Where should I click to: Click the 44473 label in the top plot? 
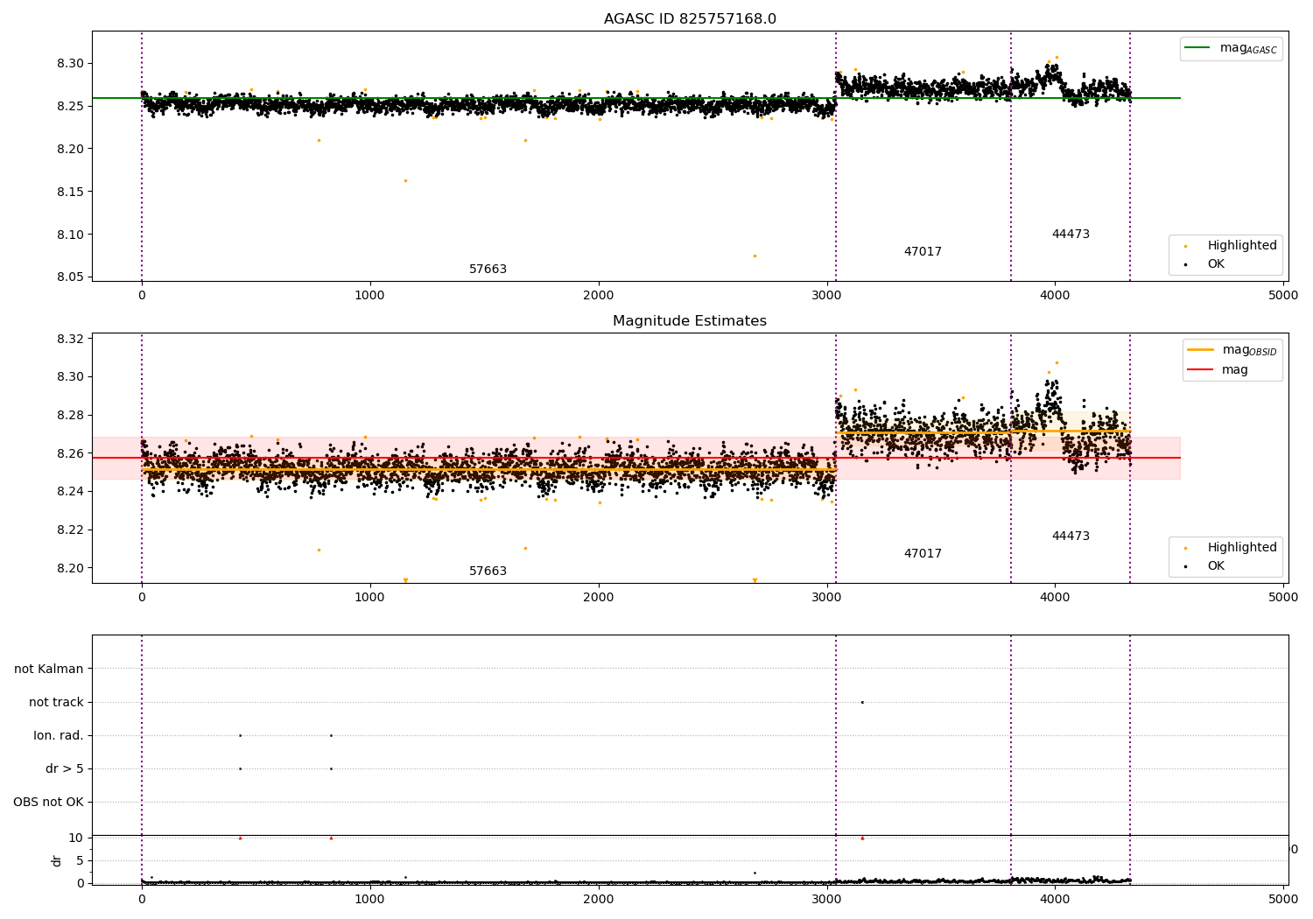(x=1071, y=235)
